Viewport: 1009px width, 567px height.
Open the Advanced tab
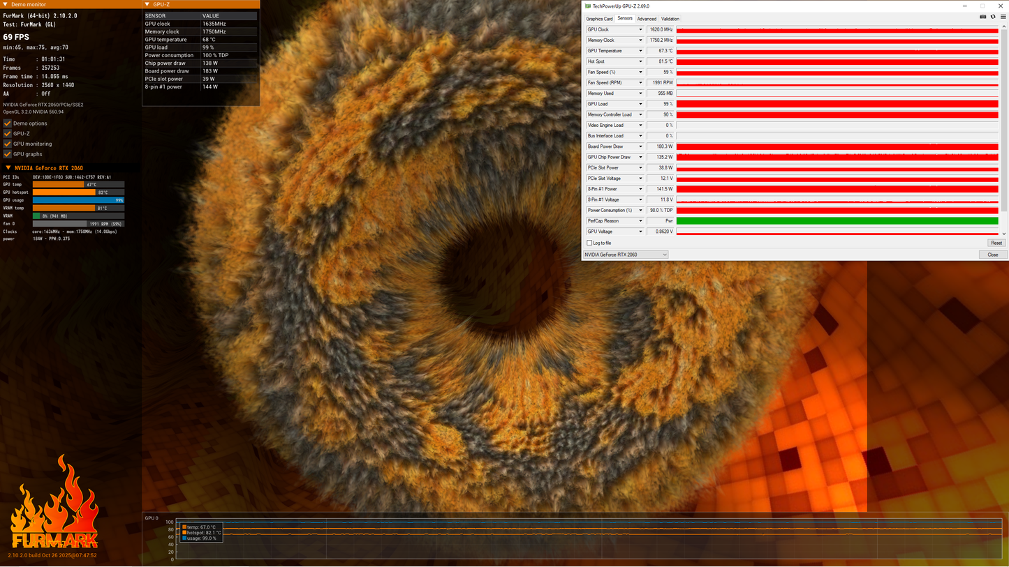coord(647,19)
